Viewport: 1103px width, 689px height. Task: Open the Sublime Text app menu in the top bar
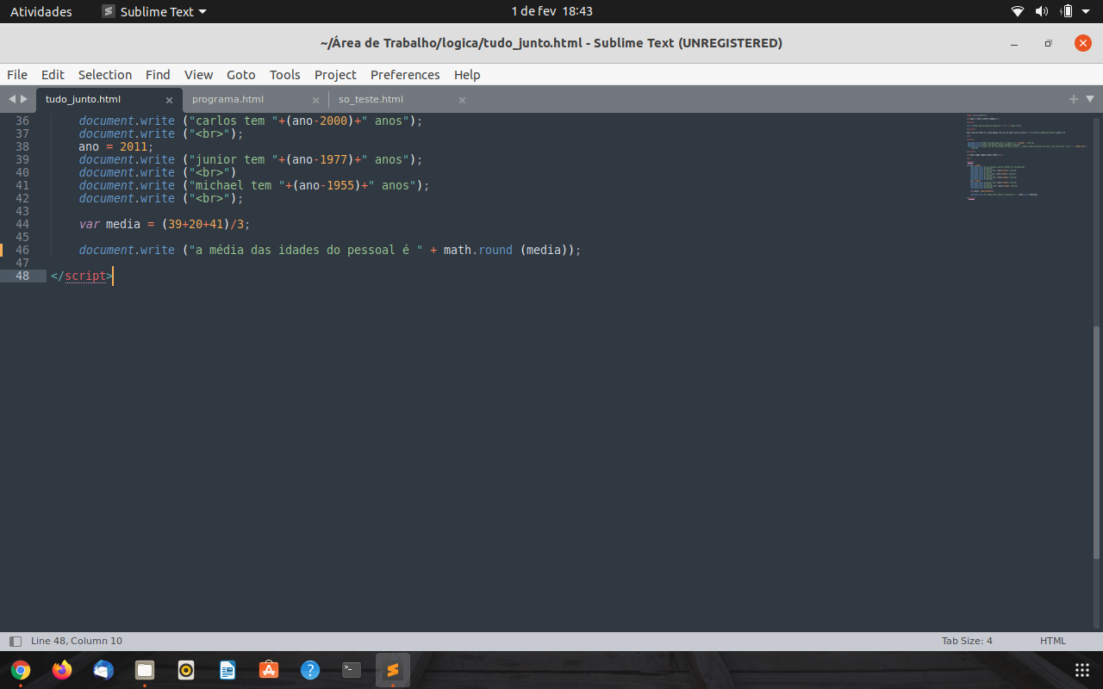pyautogui.click(x=154, y=11)
